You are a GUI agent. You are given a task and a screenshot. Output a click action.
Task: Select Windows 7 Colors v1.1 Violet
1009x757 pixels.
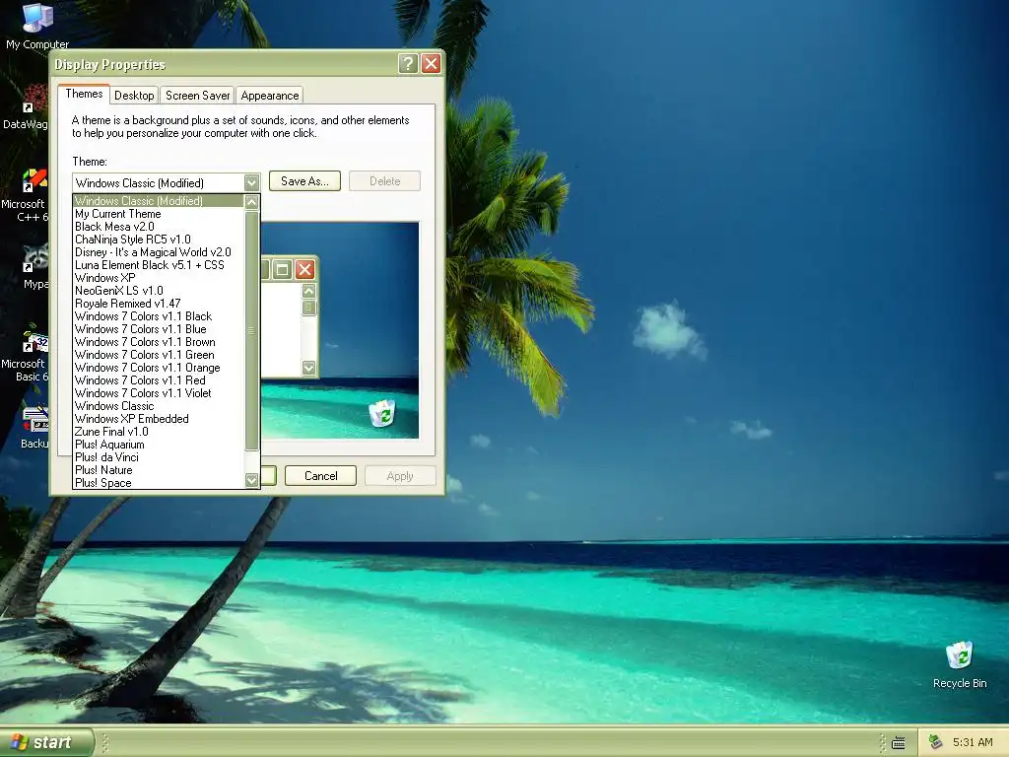click(159, 393)
